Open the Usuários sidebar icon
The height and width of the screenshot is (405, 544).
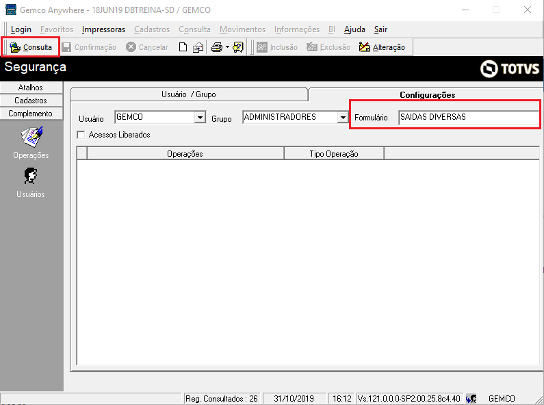pyautogui.click(x=31, y=183)
